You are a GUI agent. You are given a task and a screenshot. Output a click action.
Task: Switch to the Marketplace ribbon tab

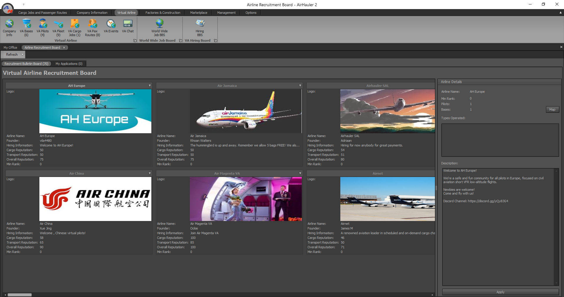199,13
